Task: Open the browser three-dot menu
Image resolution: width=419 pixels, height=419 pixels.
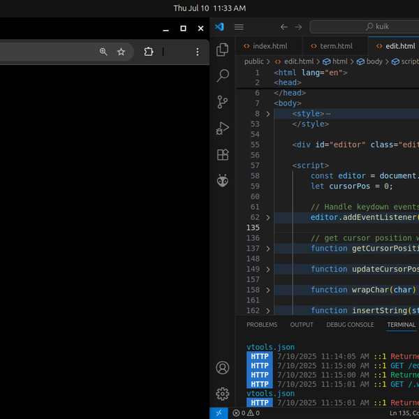Action: point(197,52)
